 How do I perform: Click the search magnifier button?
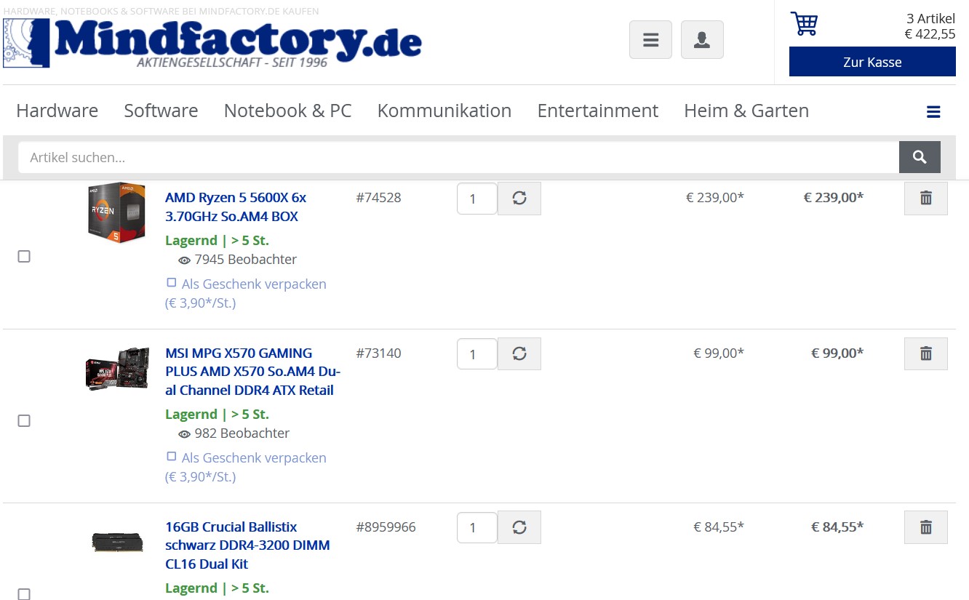click(920, 157)
